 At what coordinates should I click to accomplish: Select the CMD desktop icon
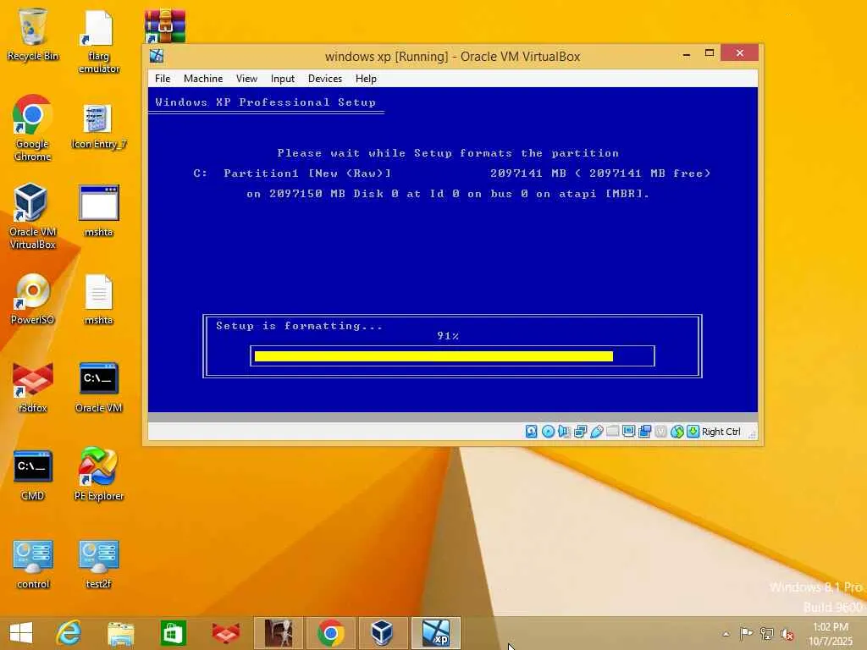pyautogui.click(x=33, y=476)
